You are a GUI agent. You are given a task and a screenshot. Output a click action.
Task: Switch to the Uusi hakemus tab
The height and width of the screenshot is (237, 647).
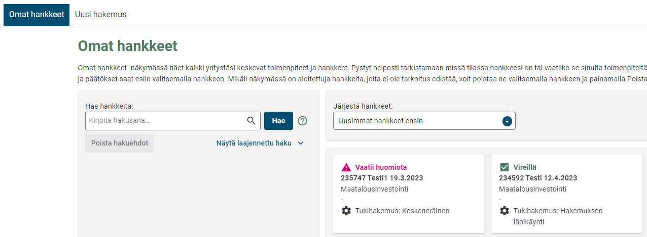[x=101, y=14]
